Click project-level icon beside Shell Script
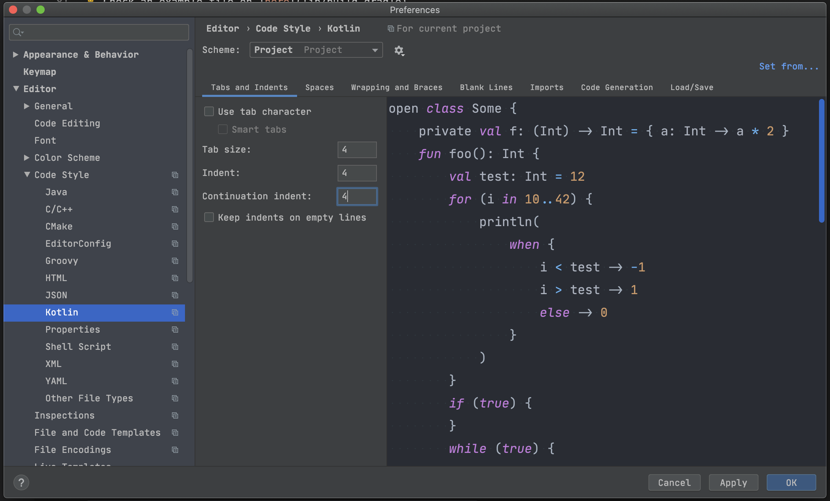The image size is (830, 501). 175,347
